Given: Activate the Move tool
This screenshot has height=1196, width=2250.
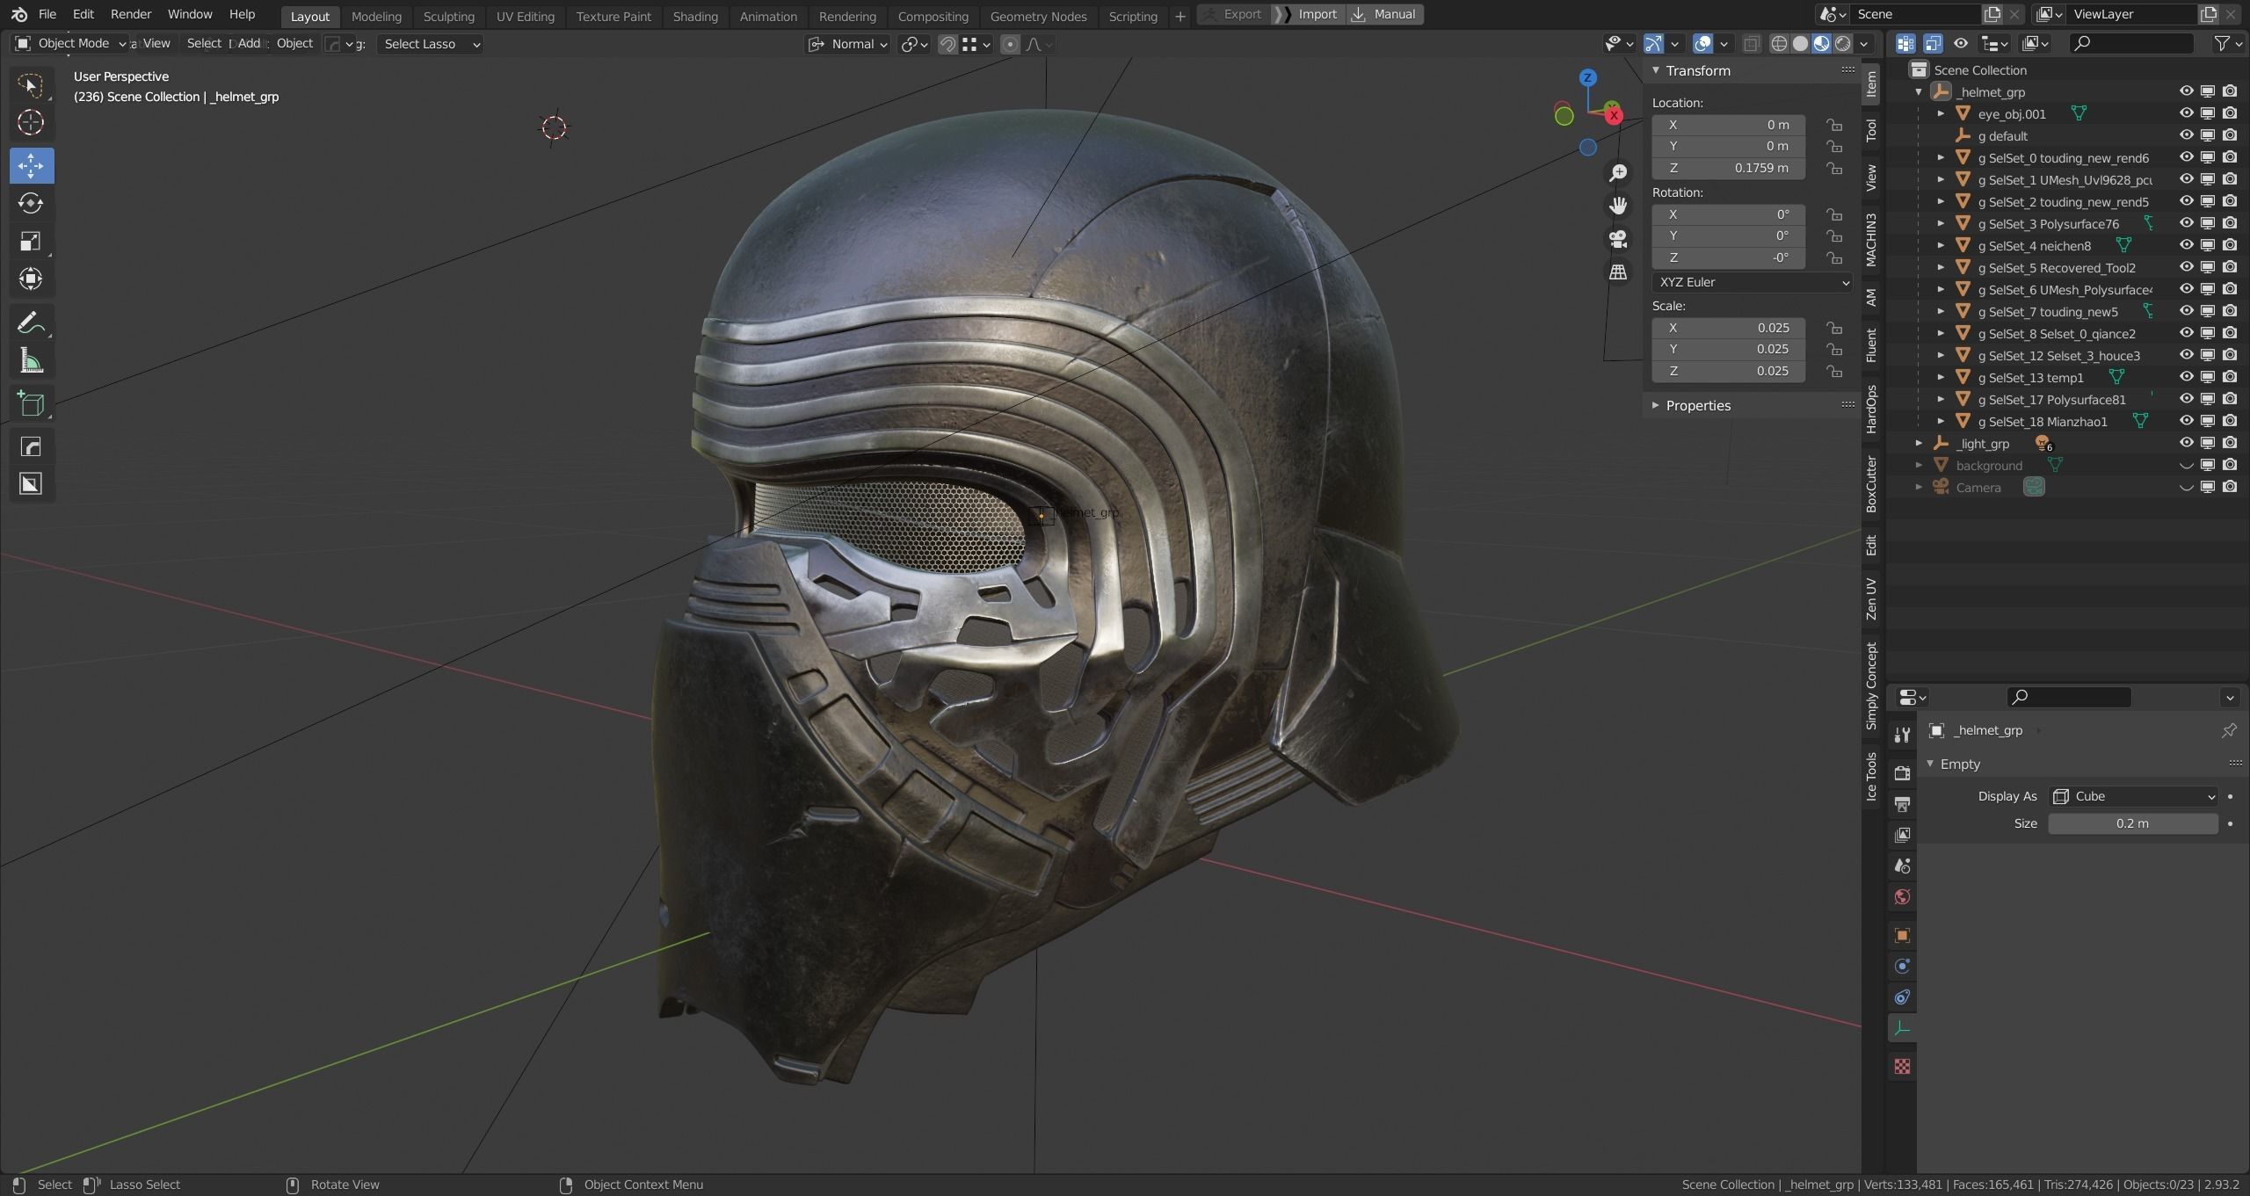Looking at the screenshot, I should tap(31, 165).
